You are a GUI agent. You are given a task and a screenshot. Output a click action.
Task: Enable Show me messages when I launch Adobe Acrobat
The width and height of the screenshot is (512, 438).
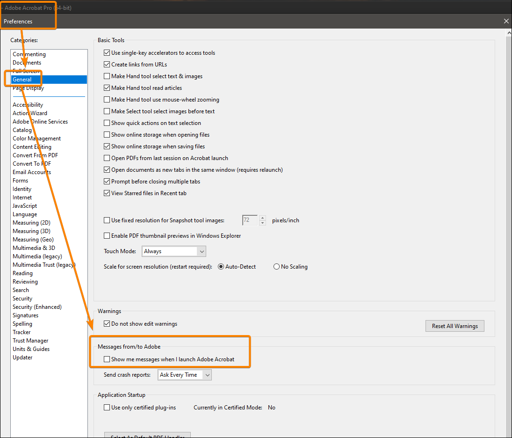(107, 359)
